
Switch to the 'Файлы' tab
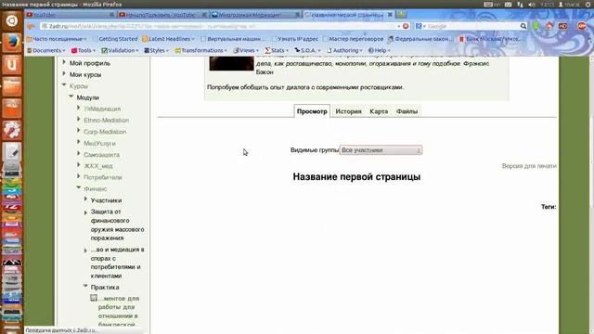click(x=407, y=111)
